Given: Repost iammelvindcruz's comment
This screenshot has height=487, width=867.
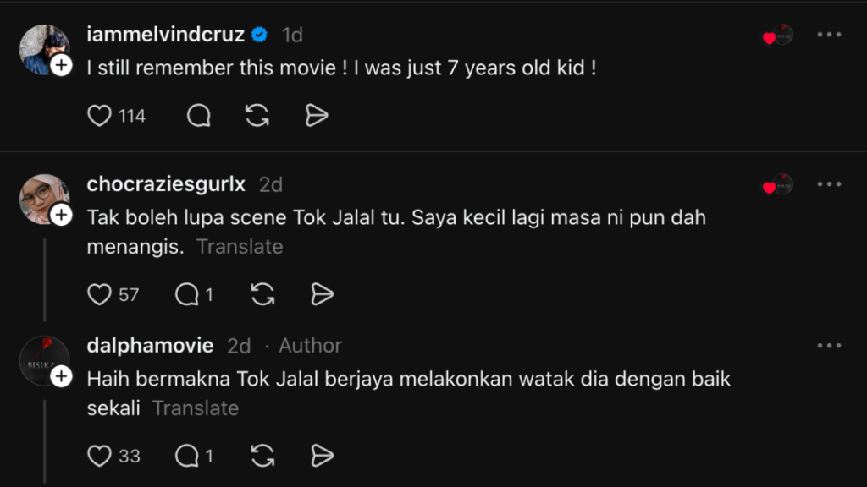Looking at the screenshot, I should 257,116.
